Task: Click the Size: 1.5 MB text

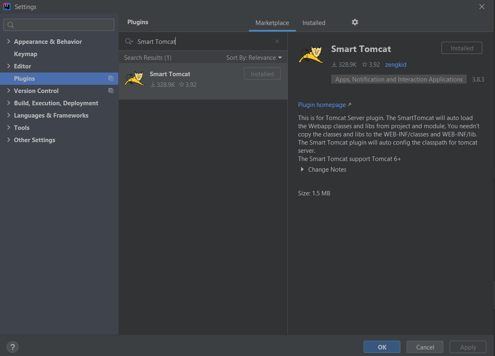Action: (314, 193)
